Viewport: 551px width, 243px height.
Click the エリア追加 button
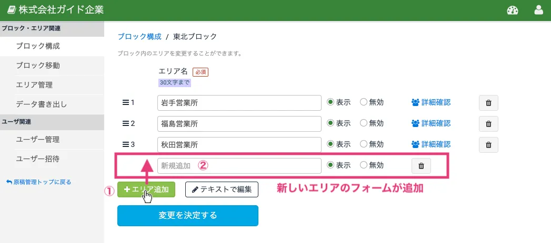(146, 189)
